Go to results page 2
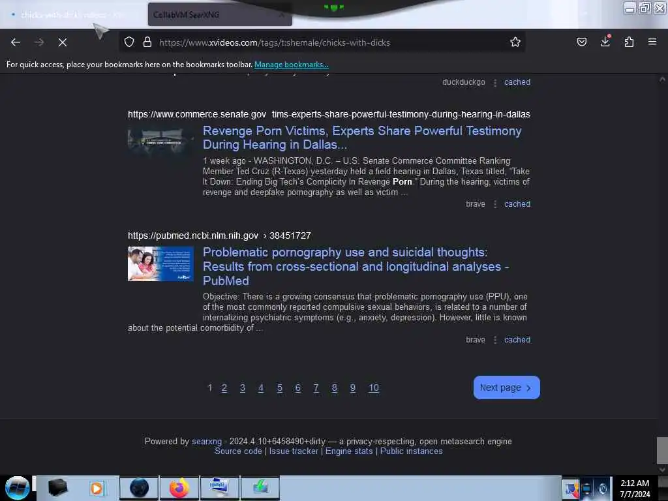Screen dimensions: 668x501 [x=224, y=387]
